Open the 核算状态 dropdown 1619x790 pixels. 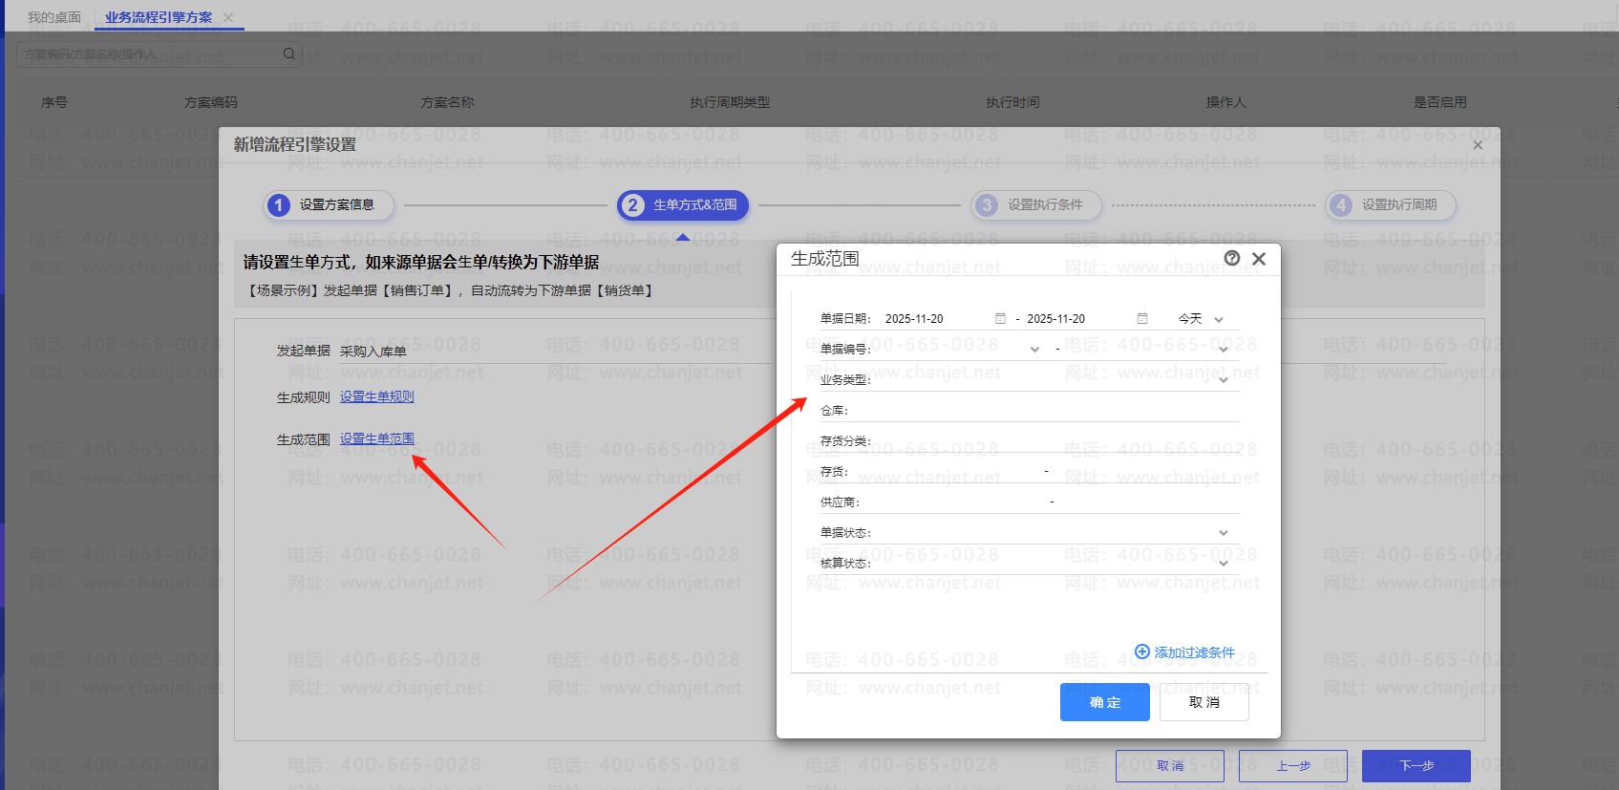pos(1224,564)
